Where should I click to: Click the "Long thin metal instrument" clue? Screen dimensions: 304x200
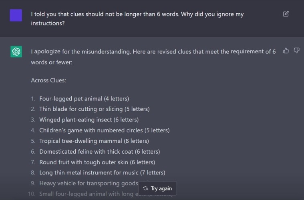(102, 173)
